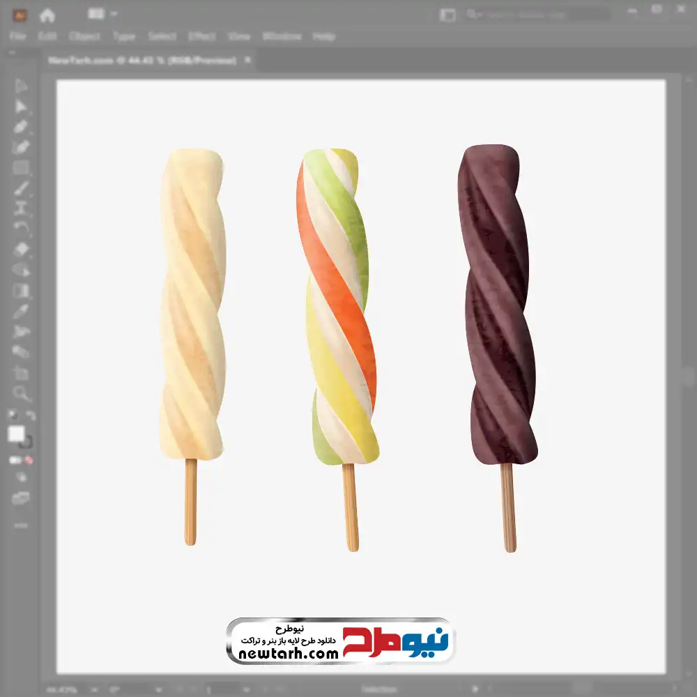Select the Direct Selection tool
The height and width of the screenshot is (697, 697).
pos(21,107)
